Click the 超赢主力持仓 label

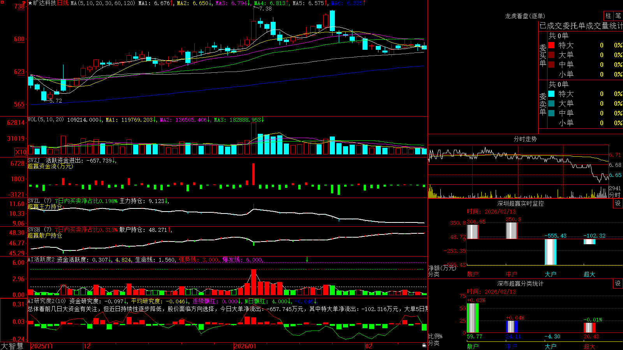click(45, 206)
